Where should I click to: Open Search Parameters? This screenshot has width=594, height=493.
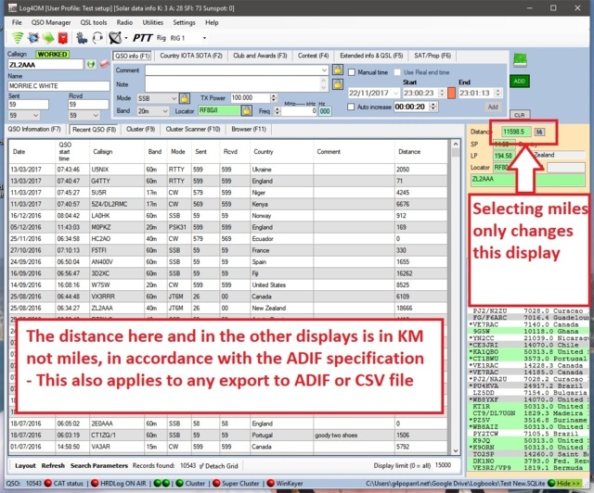pos(99,466)
